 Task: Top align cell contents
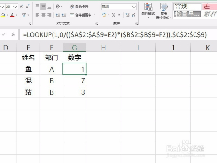[x=37, y=7]
